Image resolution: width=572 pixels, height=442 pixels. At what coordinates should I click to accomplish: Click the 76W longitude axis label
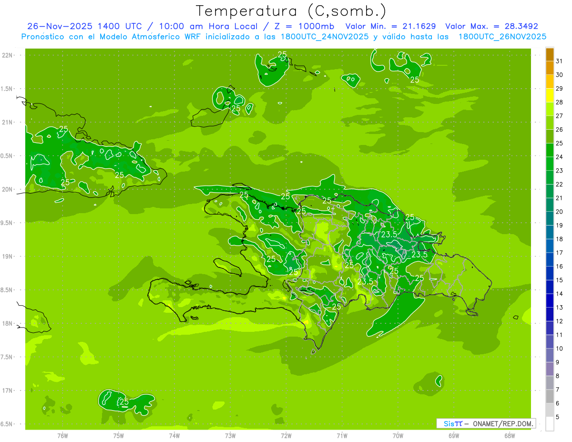point(62,435)
